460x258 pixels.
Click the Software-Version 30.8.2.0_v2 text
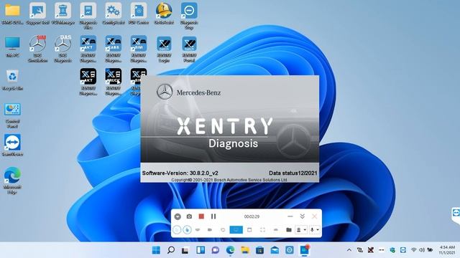pos(180,173)
